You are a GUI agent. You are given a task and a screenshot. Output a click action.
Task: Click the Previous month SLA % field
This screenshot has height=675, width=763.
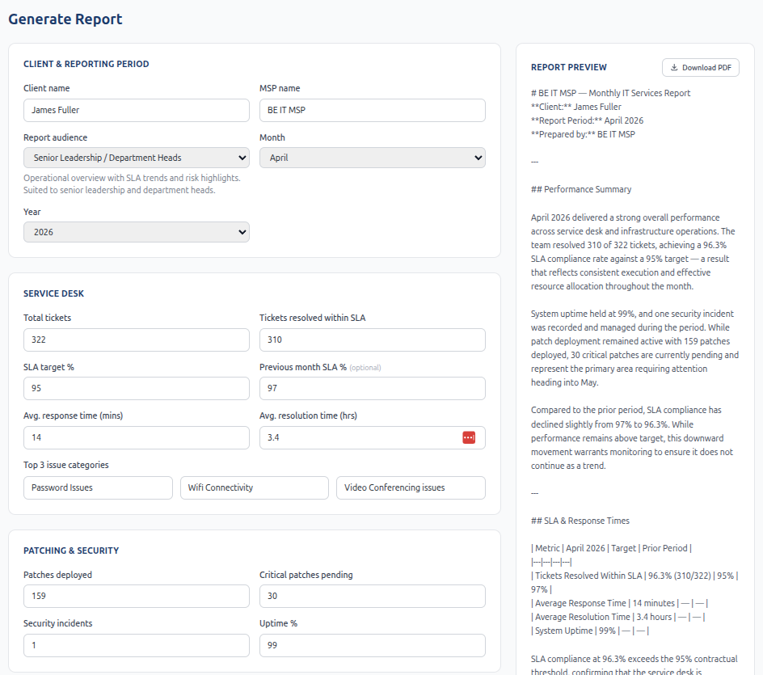[x=372, y=389]
